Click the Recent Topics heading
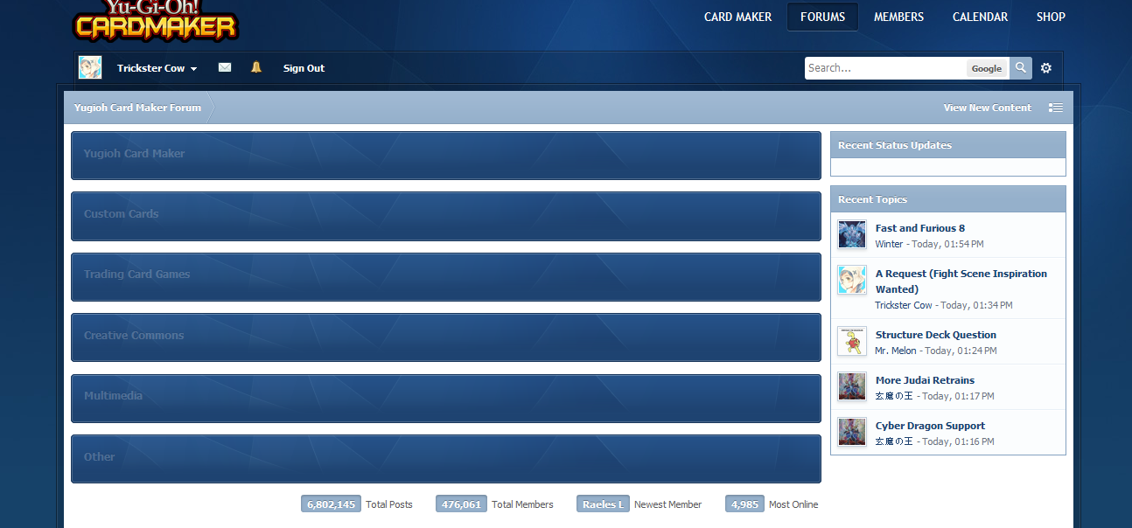 (x=872, y=199)
